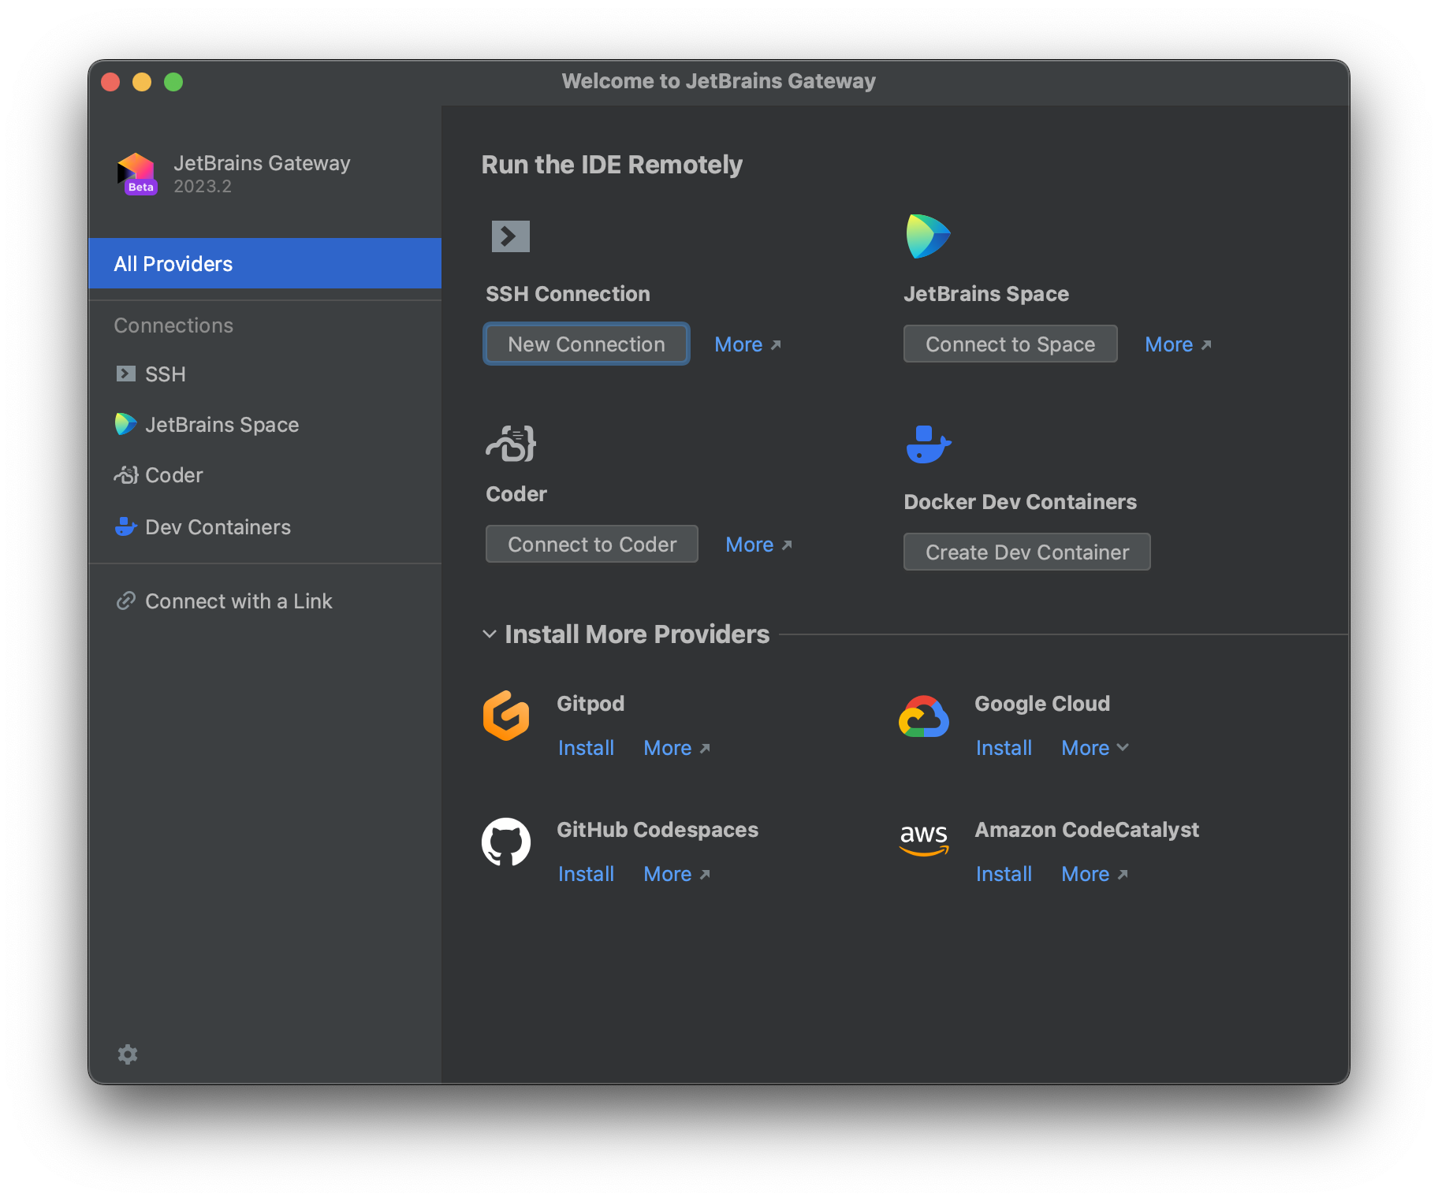Open More link for SSH Connection
The image size is (1438, 1201).
[747, 344]
